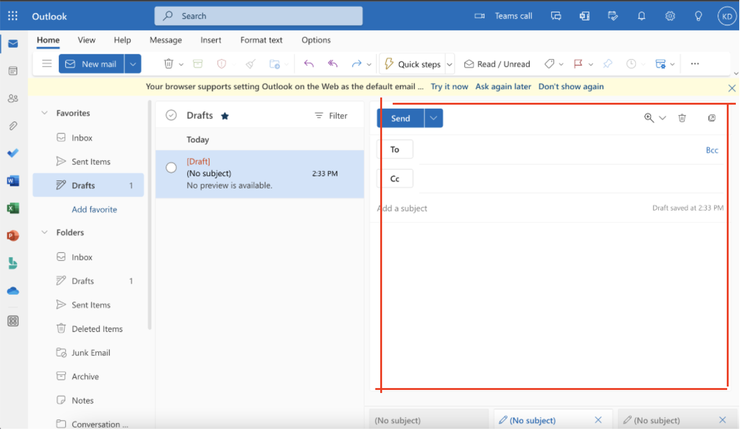This screenshot has width=740, height=430.
Task: Launch the OneDrive cloud icon
Action: tap(13, 291)
